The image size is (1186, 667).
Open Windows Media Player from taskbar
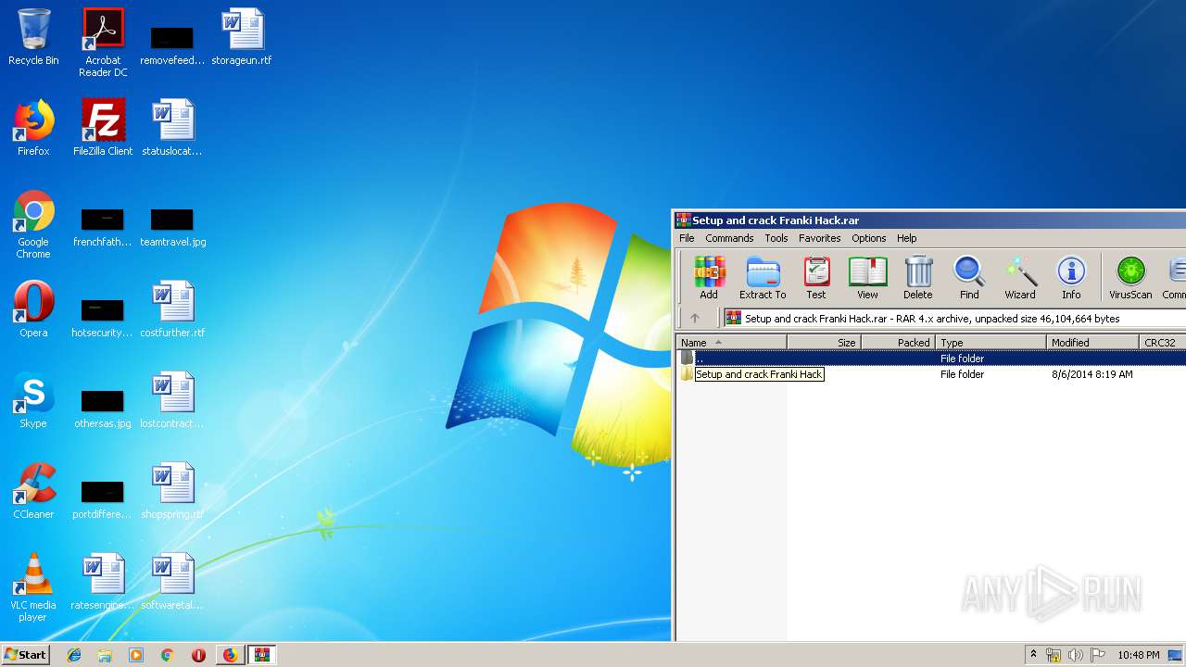136,655
